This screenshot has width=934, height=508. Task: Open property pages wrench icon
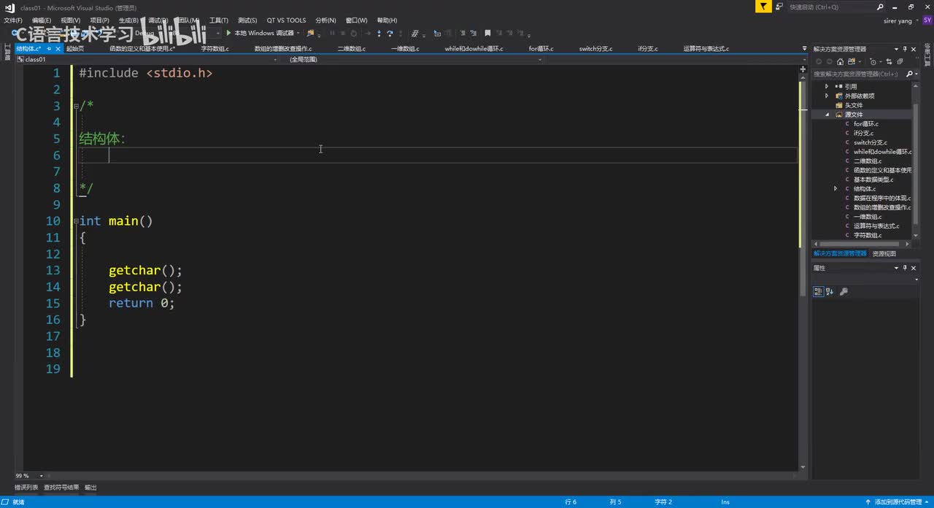click(x=844, y=291)
